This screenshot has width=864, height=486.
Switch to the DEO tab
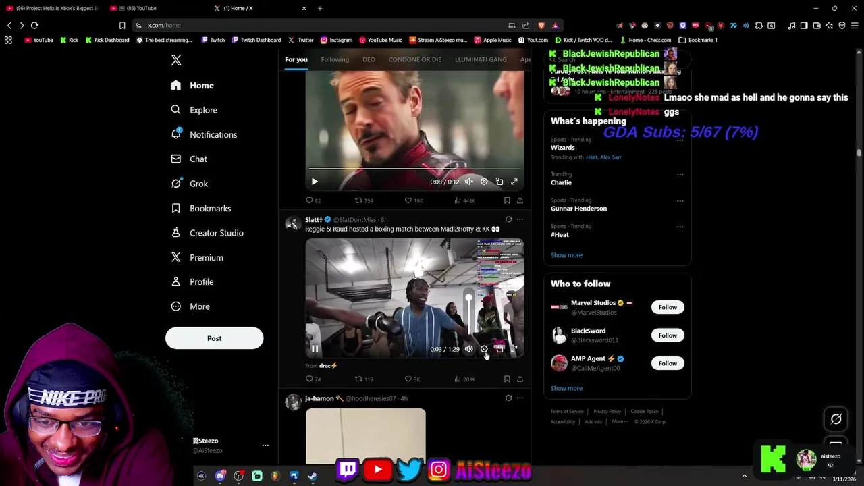369,59
